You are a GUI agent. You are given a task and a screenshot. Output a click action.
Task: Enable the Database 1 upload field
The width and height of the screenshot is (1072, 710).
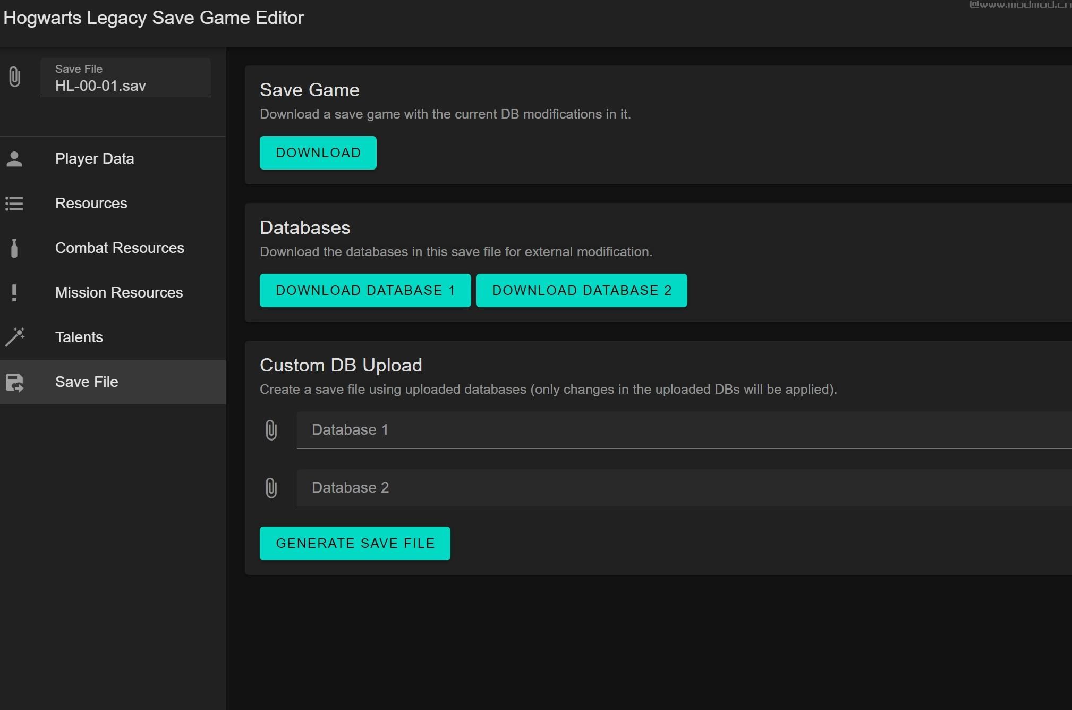[x=273, y=429]
